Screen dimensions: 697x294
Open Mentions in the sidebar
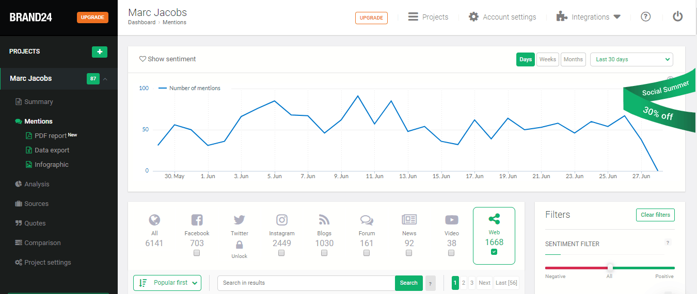pos(34,122)
